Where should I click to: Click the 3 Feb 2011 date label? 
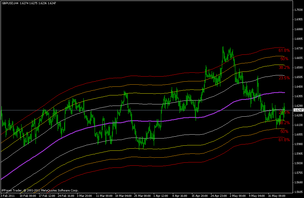(x=7, y=196)
